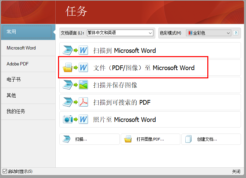Click the Word icon in 照片至 Microsoft Word row

pos(83,120)
